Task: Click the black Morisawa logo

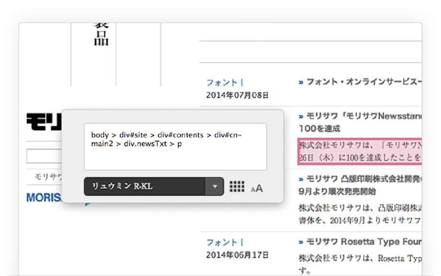Action: [44, 122]
